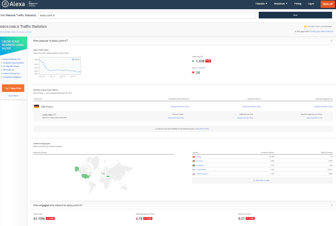The height and width of the screenshot is (226, 336).
Task: Open Audience Overlap Tool link
Action: [x=11, y=73]
